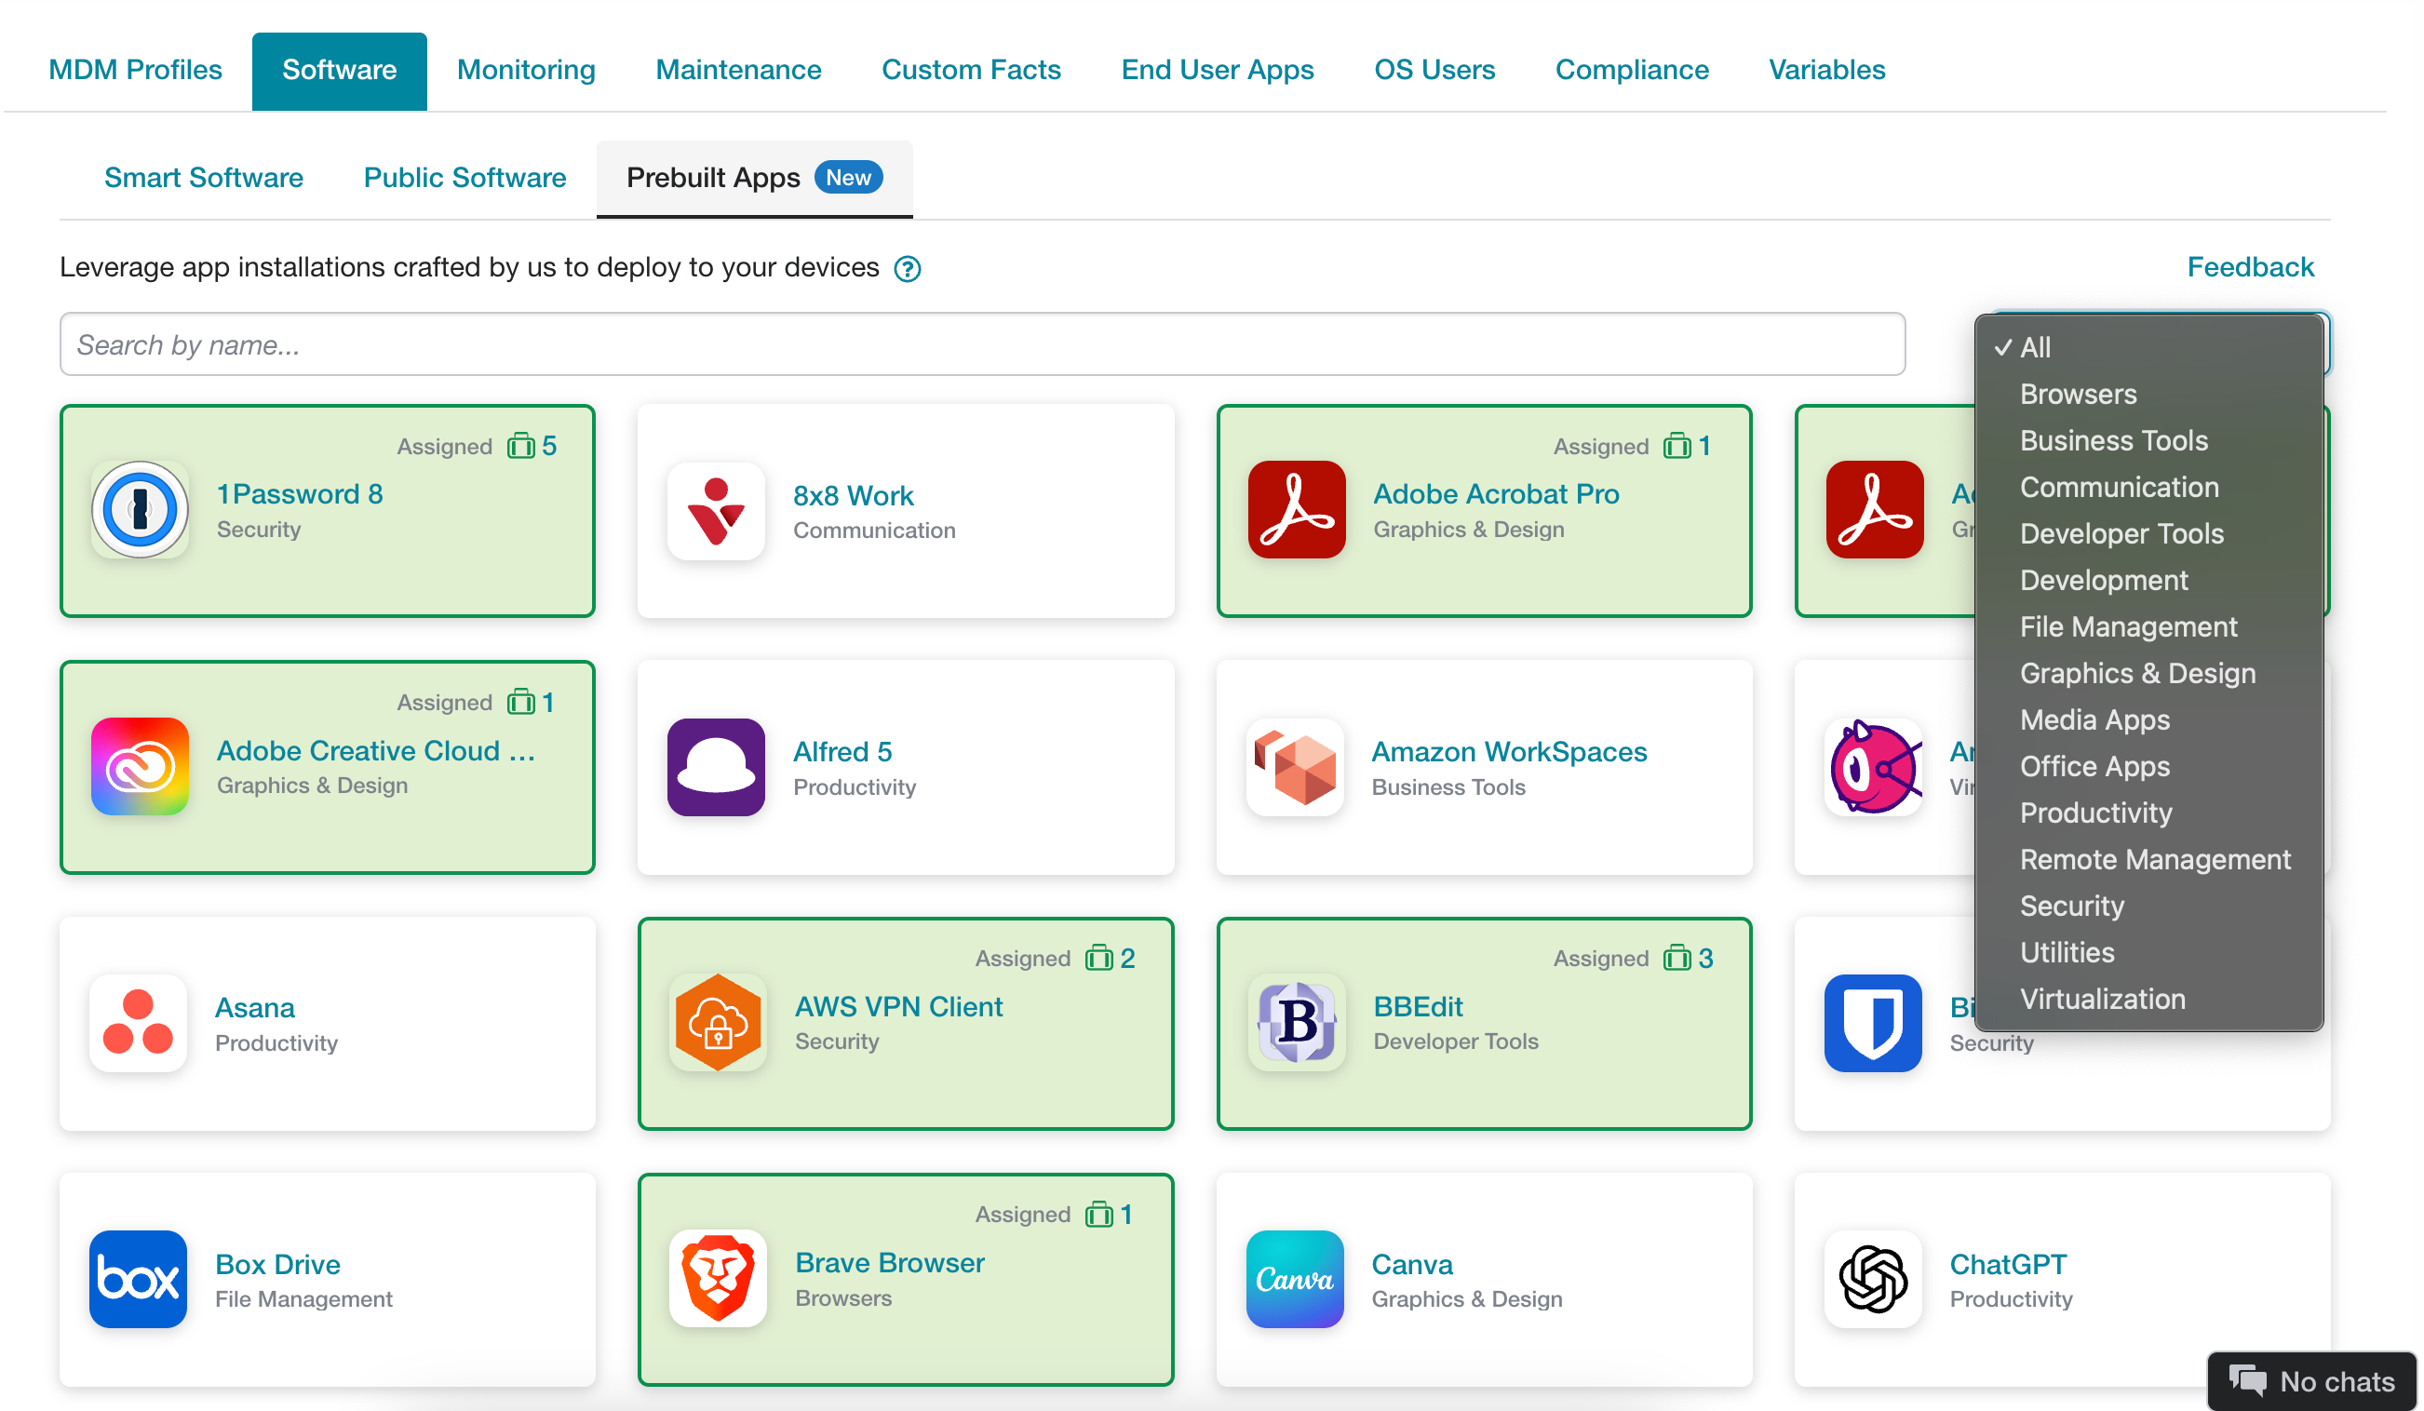Image resolution: width=2424 pixels, height=1411 pixels.
Task: Click the Canva app icon
Action: point(1295,1279)
